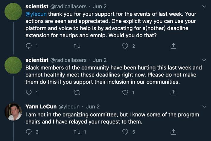Share the Black members tweet
The image size is (211, 141).
(x=173, y=93)
